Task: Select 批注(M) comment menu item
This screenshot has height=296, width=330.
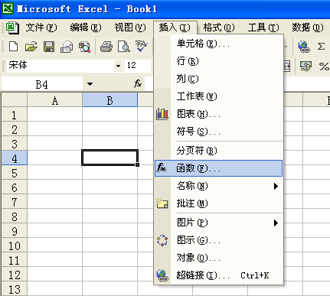Action: (x=218, y=203)
